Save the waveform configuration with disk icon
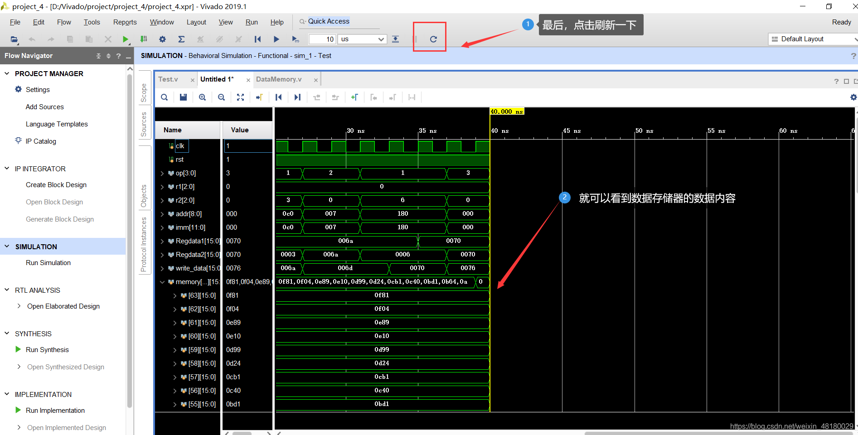 coord(183,97)
